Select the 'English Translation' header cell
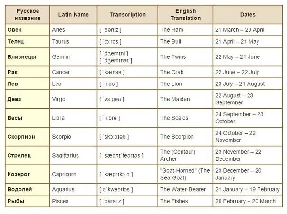The width and height of the screenshot is (287, 214). coord(185,15)
